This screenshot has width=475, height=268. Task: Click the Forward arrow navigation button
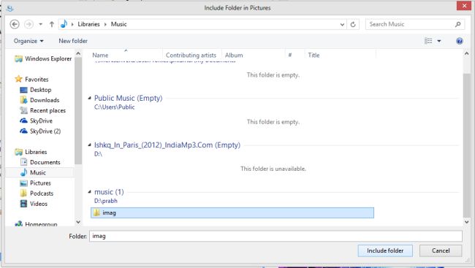(x=28, y=24)
